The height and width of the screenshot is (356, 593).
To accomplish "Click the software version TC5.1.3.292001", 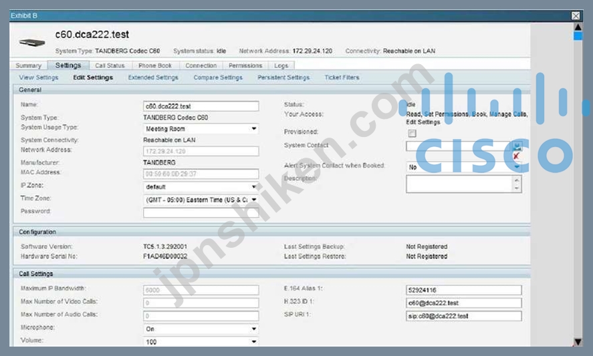I will click(x=165, y=246).
